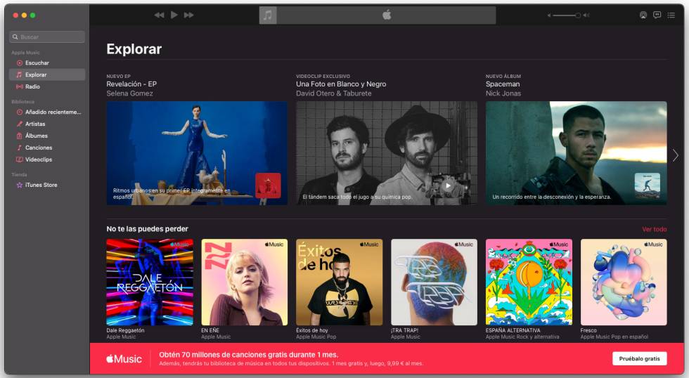Viewport: 689px width, 378px height.
Task: Open Una Foto en Blanco y Negro banner
Action: pos(387,153)
